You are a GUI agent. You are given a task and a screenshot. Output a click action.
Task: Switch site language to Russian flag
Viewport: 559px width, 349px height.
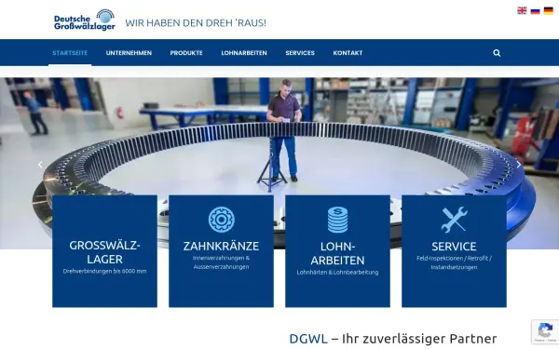click(x=535, y=10)
